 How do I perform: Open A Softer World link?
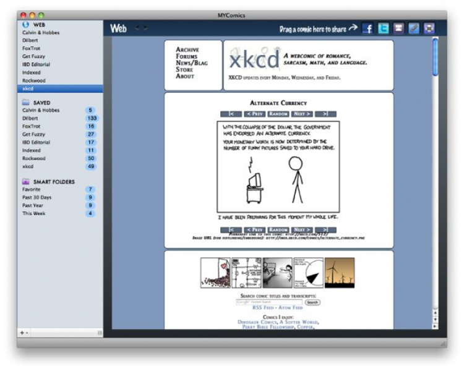coord(299,322)
